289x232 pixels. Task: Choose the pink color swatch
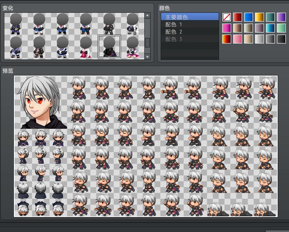(x=237, y=39)
